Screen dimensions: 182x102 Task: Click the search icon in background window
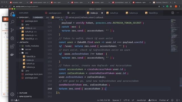[5, 25]
